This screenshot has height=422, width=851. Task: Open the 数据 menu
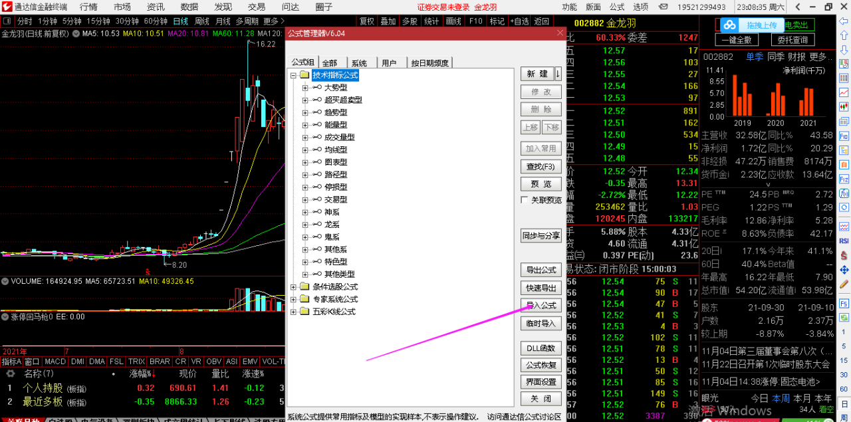(x=189, y=7)
